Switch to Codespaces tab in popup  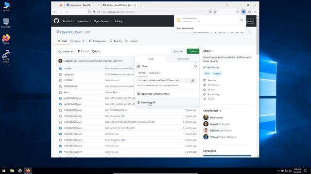click(183, 59)
